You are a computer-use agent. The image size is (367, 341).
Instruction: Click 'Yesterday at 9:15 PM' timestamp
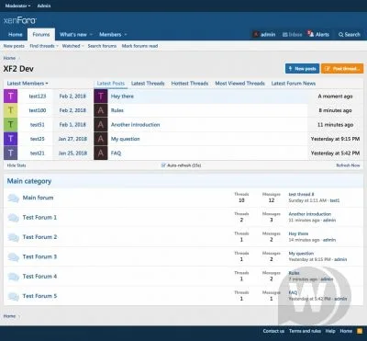coord(335,139)
